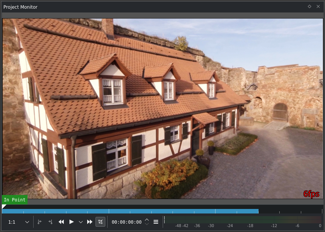The image size is (325, 232).
Task: Click the blue zone bar in ruler
Action: pyautogui.click(x=130, y=211)
